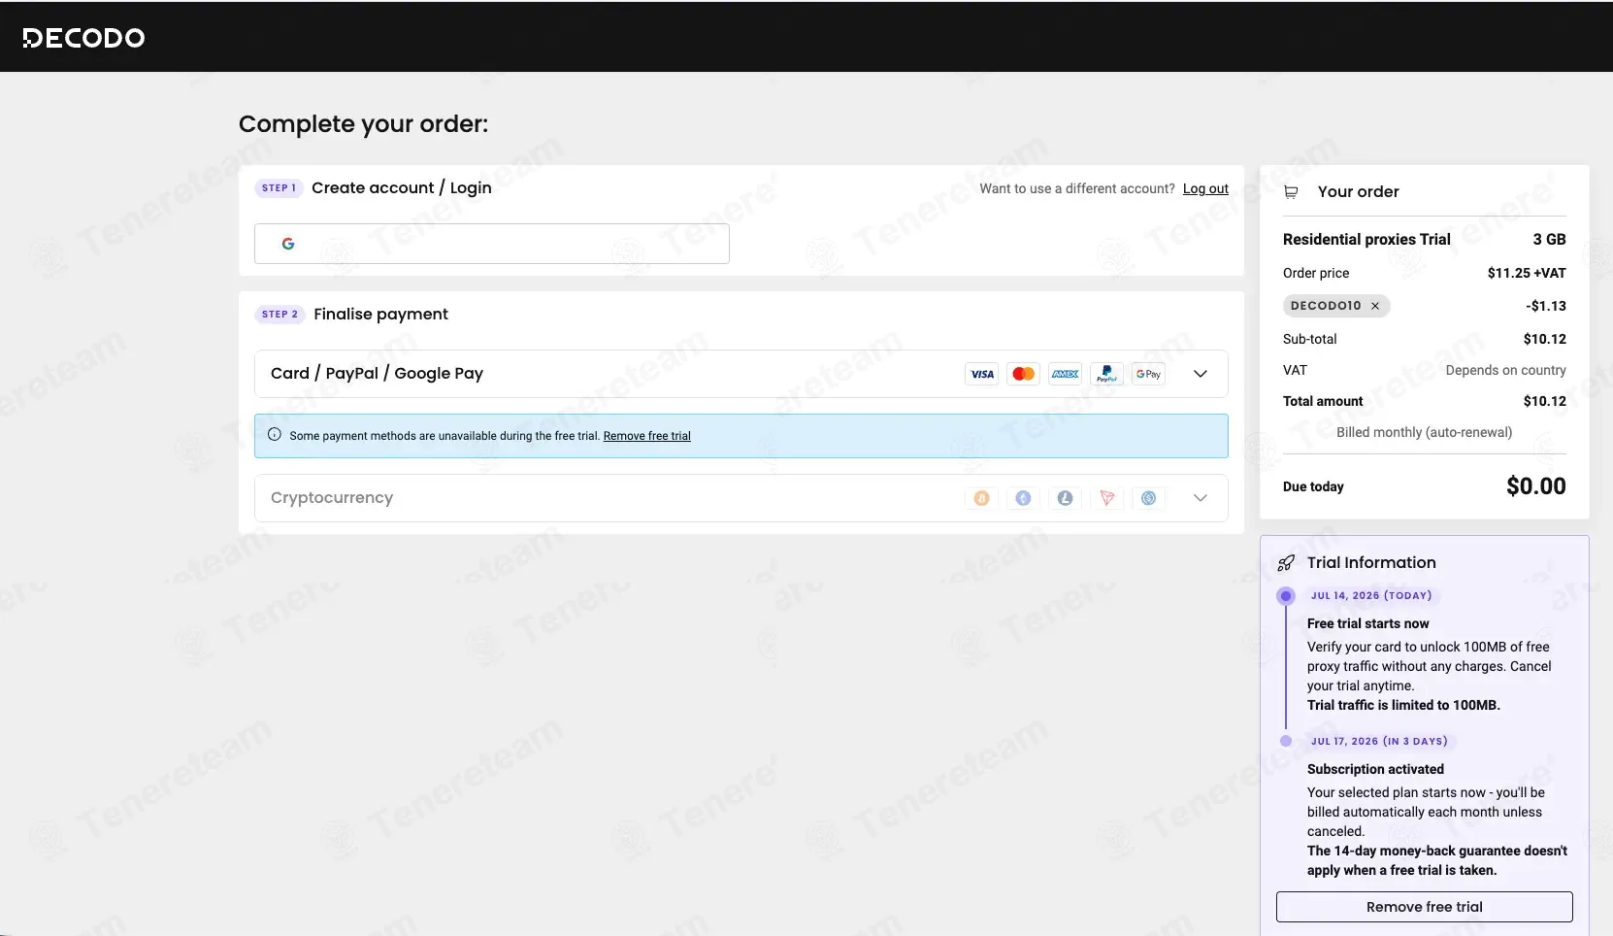The width and height of the screenshot is (1613, 936).
Task: Expand the Card / PayPal / Google Pay section
Action: click(x=1201, y=374)
